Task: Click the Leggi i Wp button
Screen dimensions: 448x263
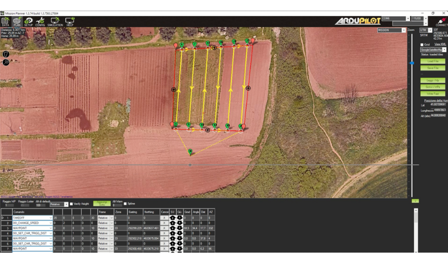Action: click(x=432, y=81)
